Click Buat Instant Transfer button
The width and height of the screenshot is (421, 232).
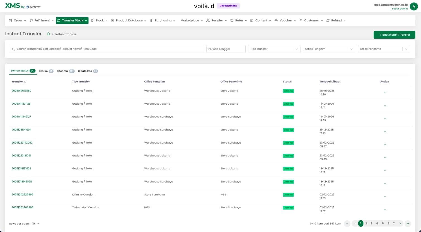click(394, 35)
